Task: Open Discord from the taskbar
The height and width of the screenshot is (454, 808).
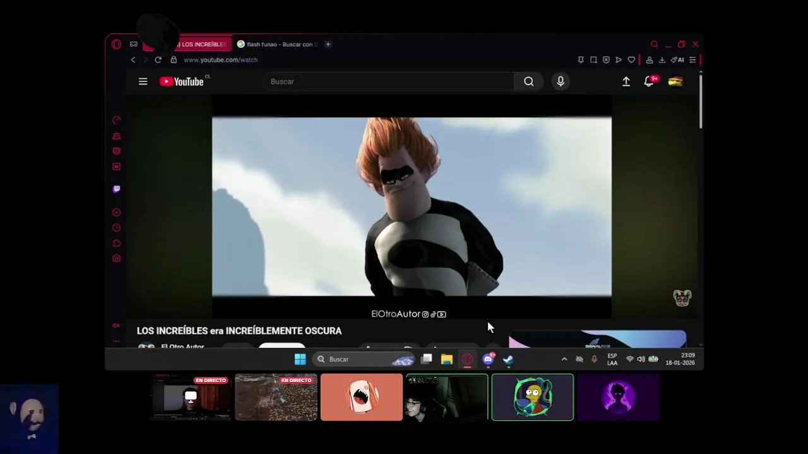Action: point(488,359)
